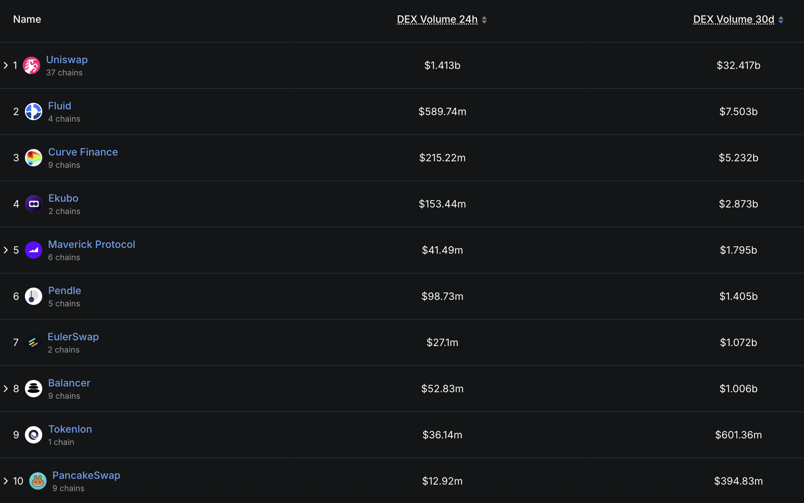Expand the Balancer row chevron

(5, 388)
